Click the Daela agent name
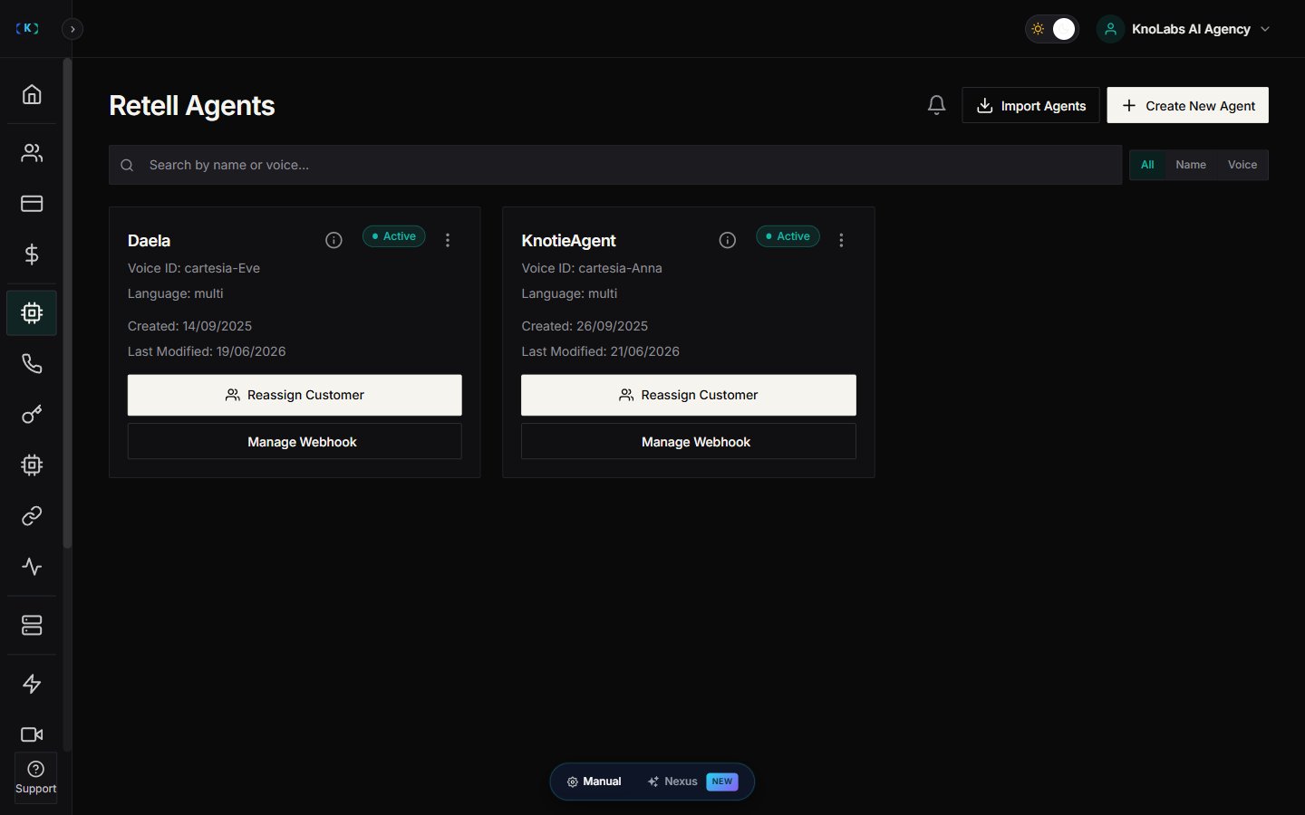This screenshot has width=1305, height=815. (x=149, y=241)
